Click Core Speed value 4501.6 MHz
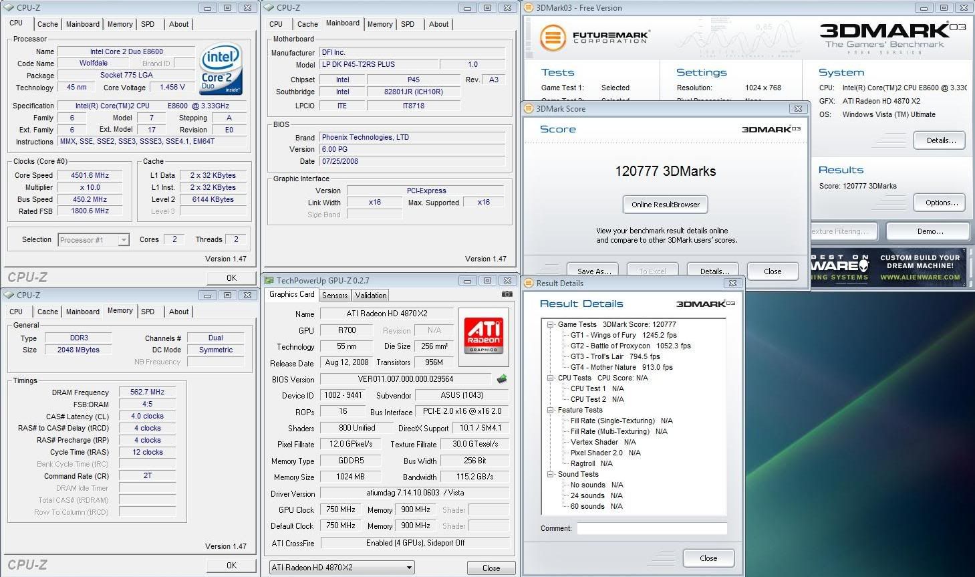Screen dimensions: 975x577 point(90,175)
